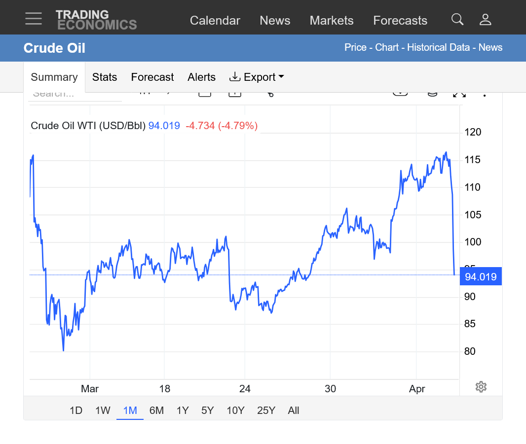526x444 pixels.
Task: Set chart range to 1D
Action: 75,410
